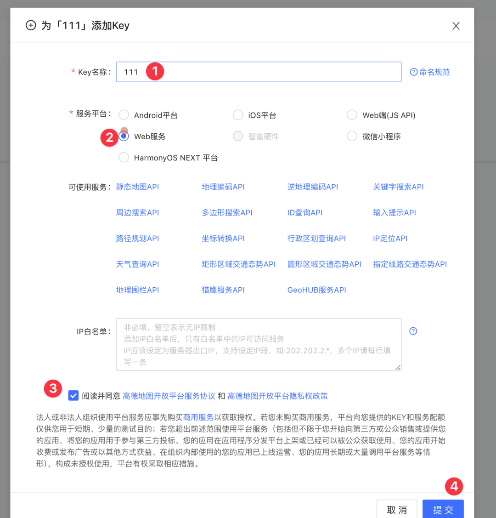
Task: Open the 坐标转换API link
Action: tap(223, 239)
